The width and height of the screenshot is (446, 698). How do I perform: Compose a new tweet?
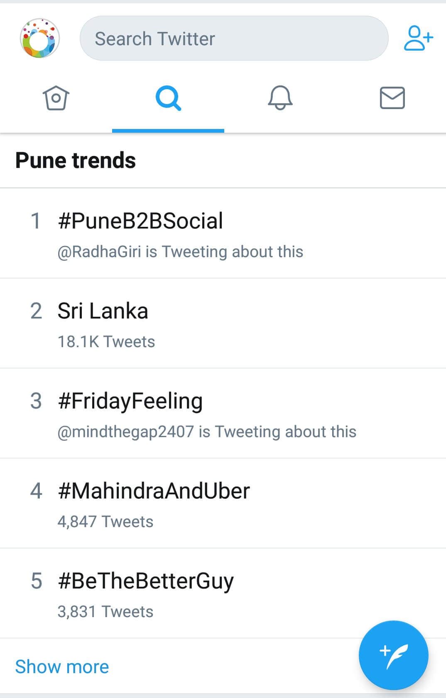pos(393,655)
